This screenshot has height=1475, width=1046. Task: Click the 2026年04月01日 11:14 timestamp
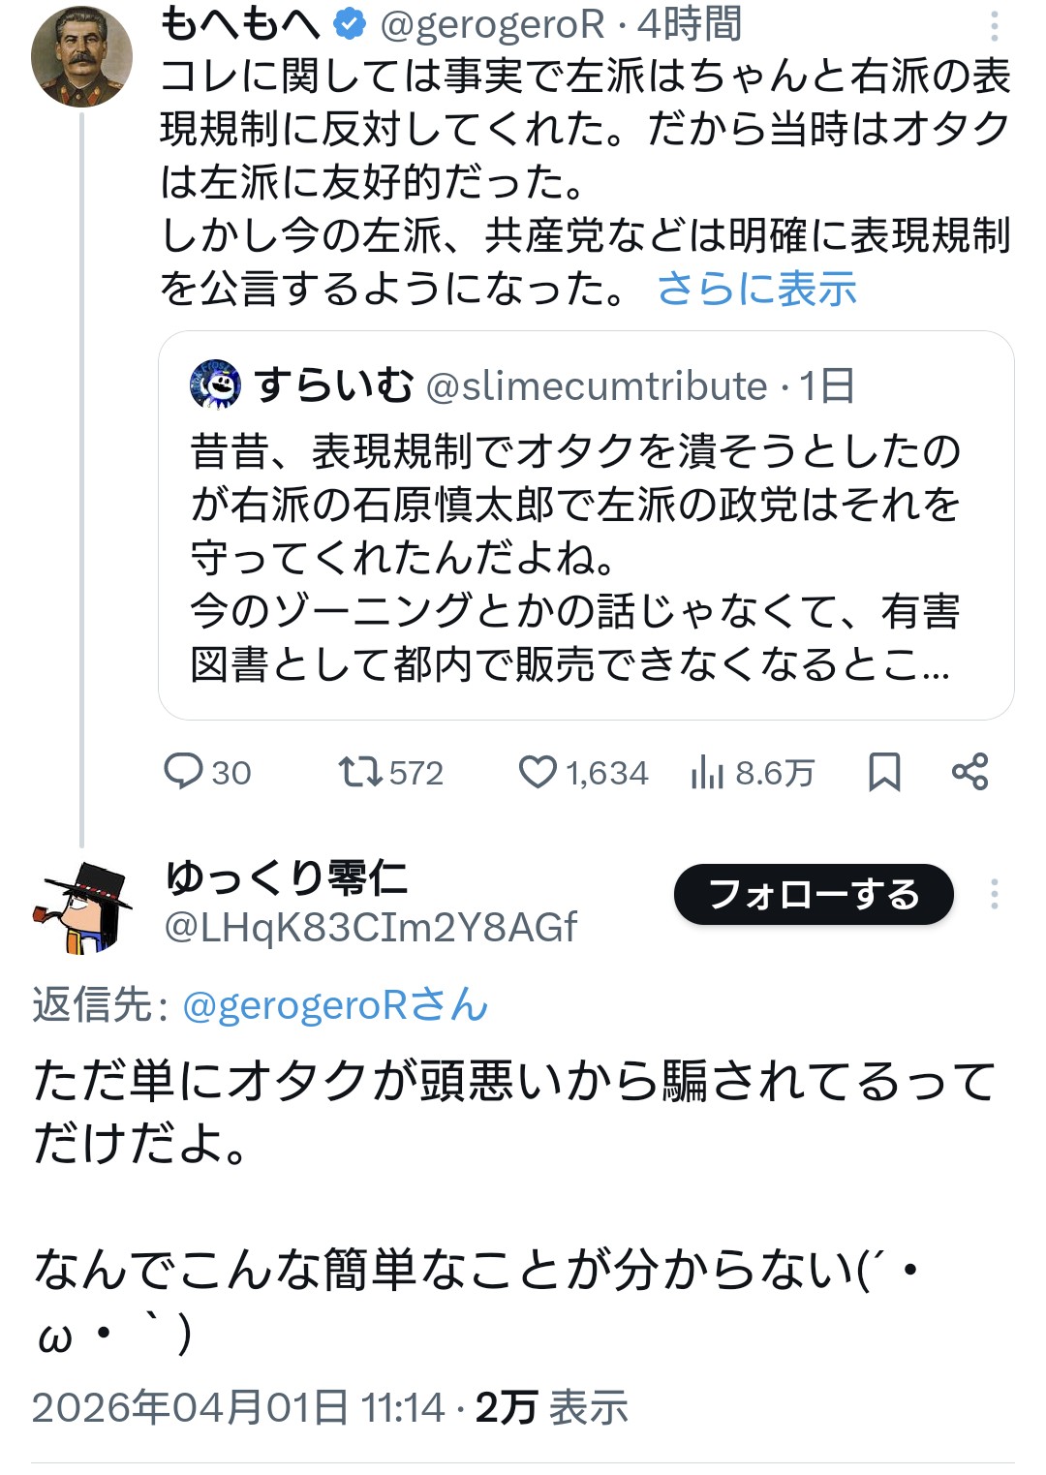click(x=238, y=1407)
